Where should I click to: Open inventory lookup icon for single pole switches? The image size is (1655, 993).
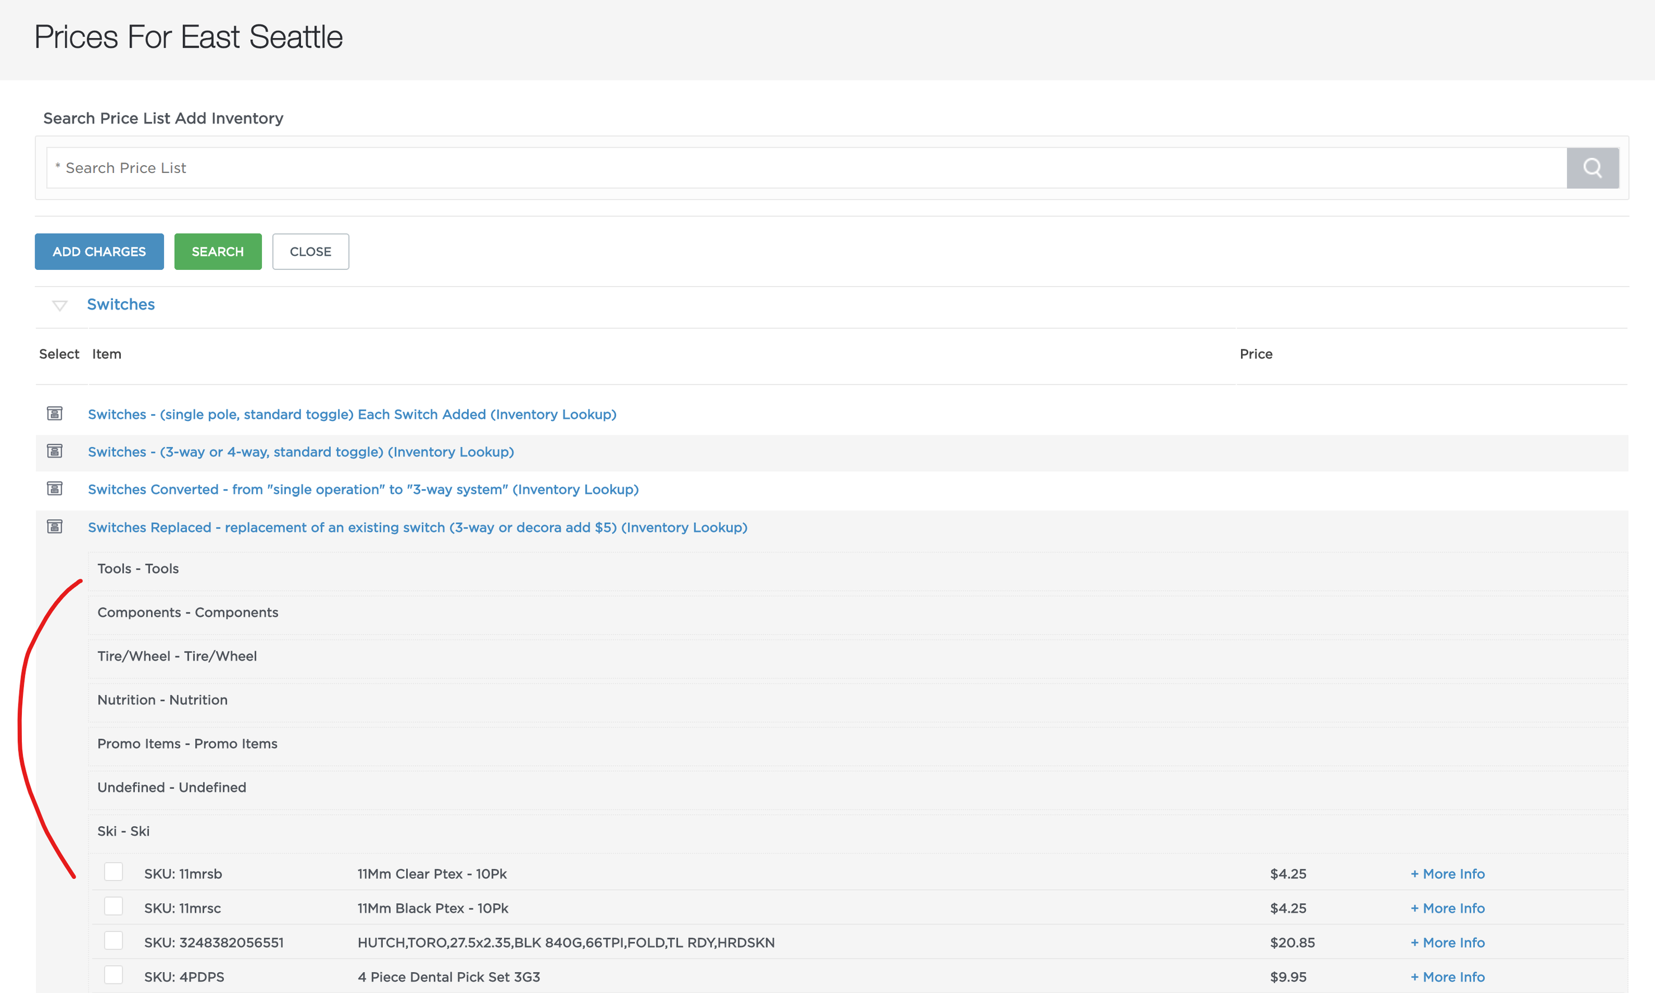tap(55, 414)
